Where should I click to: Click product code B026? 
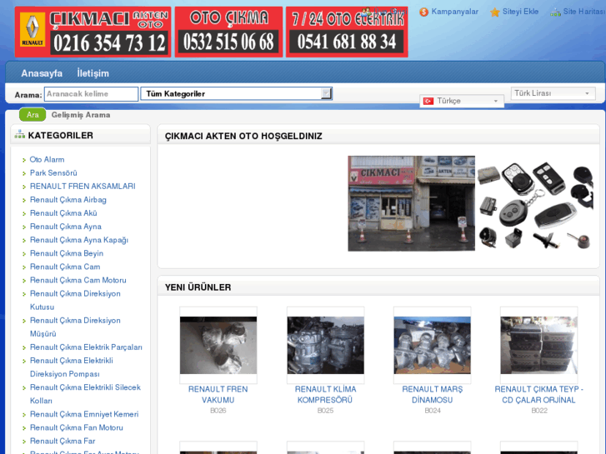218,411
